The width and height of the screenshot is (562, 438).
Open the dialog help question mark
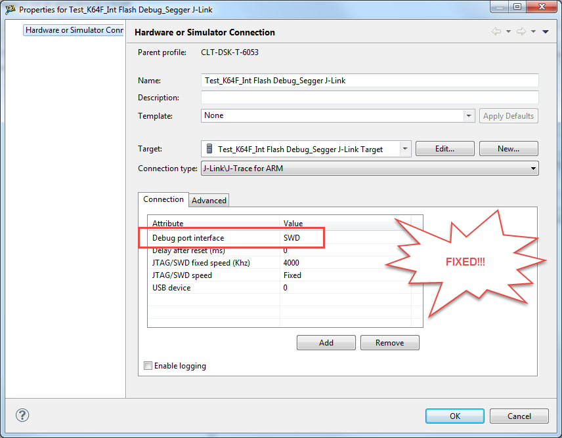click(x=22, y=415)
